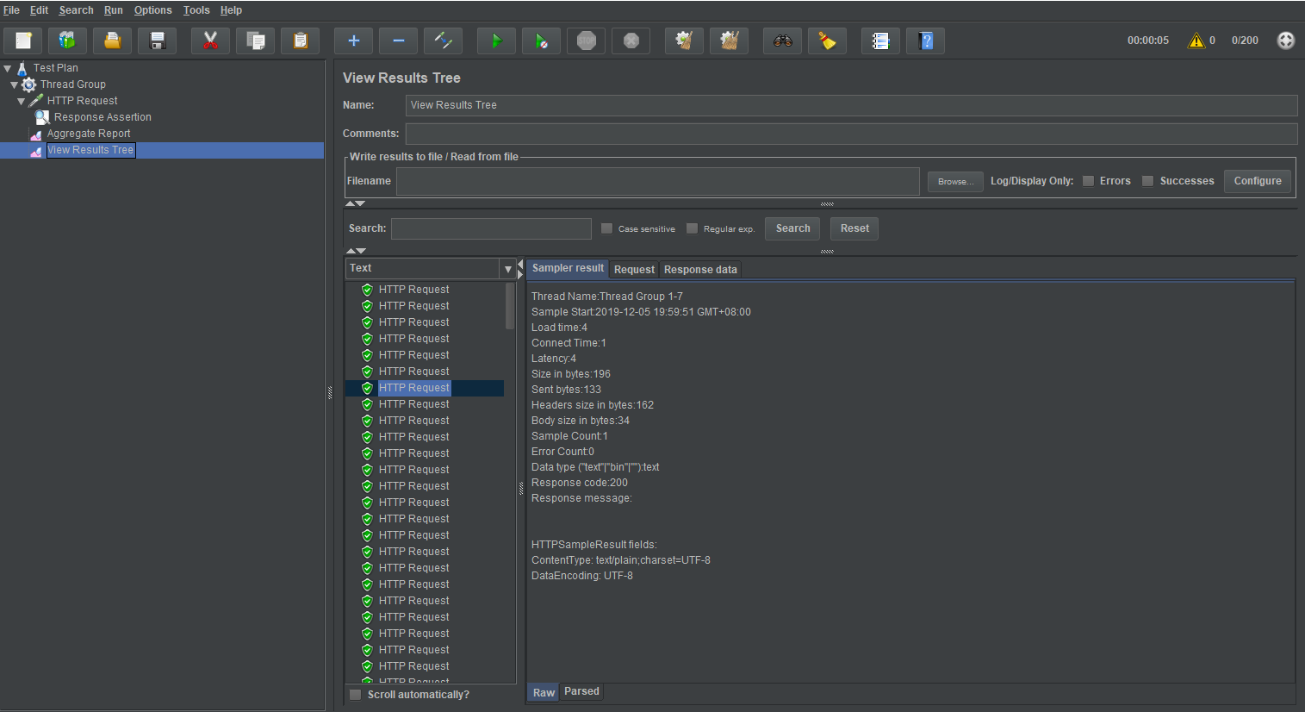The width and height of the screenshot is (1305, 712).
Task: Click the Collapse All minus icon
Action: [398, 41]
